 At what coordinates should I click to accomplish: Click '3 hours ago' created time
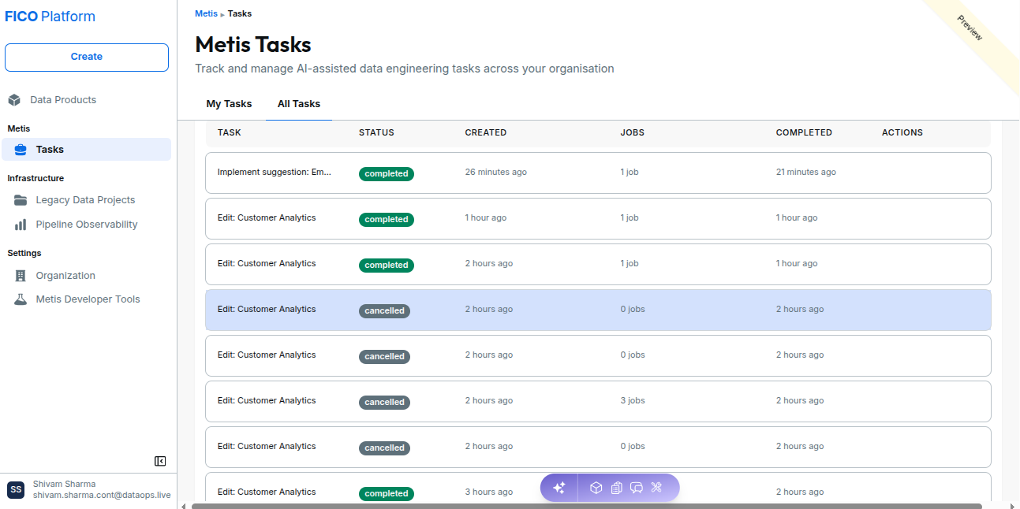pyautogui.click(x=489, y=492)
